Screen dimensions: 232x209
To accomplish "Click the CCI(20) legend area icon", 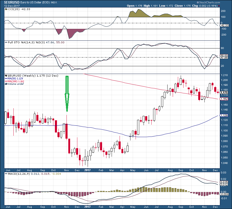I will 6,9.
